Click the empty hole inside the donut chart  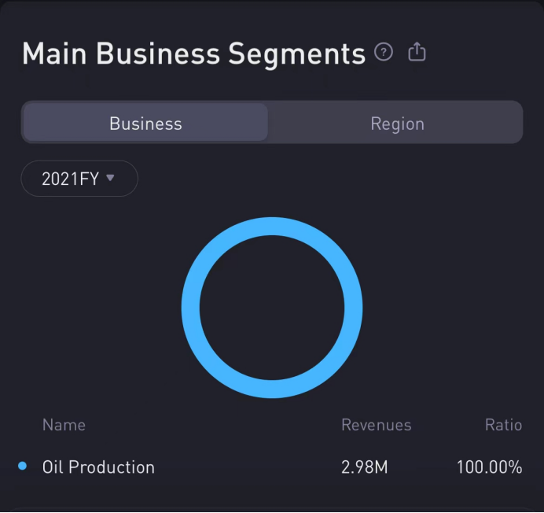pyautogui.click(x=272, y=308)
